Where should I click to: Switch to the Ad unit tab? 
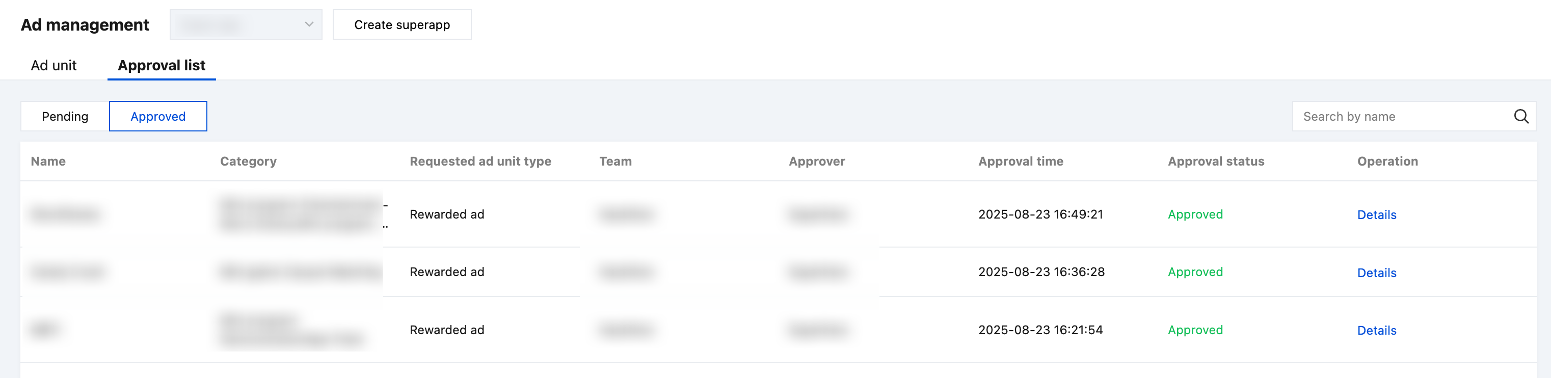coord(54,65)
